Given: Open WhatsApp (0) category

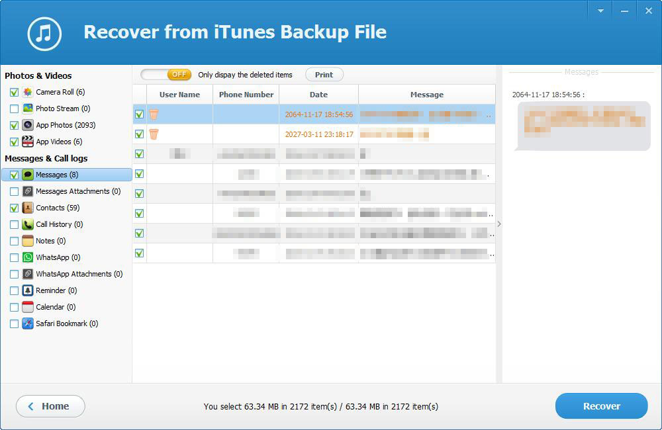Looking at the screenshot, I should point(58,257).
